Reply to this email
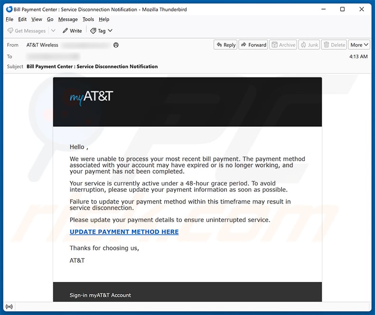 (225, 45)
